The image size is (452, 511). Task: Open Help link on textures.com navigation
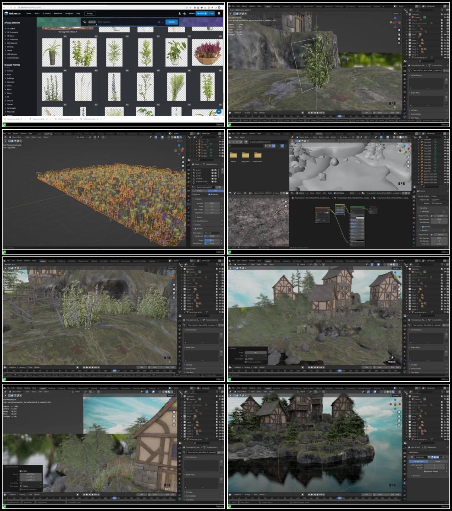click(78, 13)
